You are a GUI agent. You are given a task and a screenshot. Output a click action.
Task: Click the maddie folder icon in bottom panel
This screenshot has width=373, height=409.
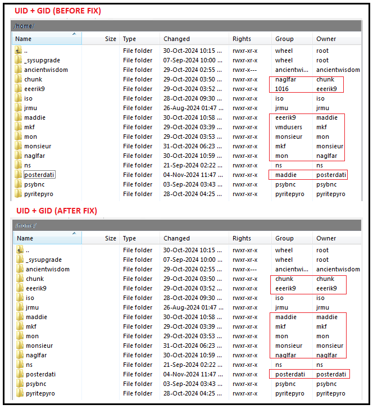[x=20, y=317]
